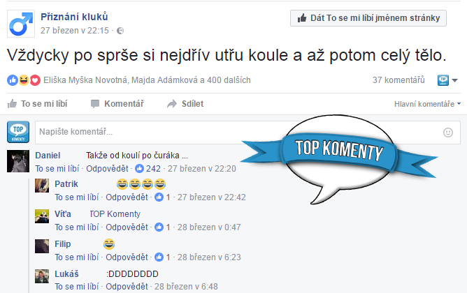Click the TOP Komenty avatar beside the comment box

tap(18, 132)
